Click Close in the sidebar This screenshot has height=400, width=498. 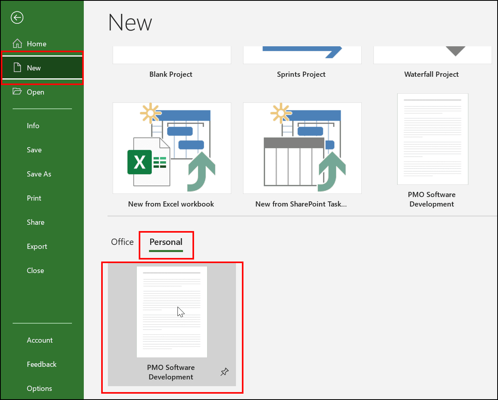[36, 271]
